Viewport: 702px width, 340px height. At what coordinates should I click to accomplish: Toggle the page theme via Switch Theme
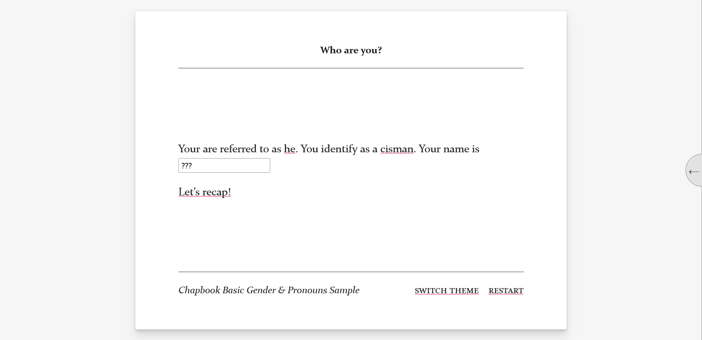[x=446, y=291]
